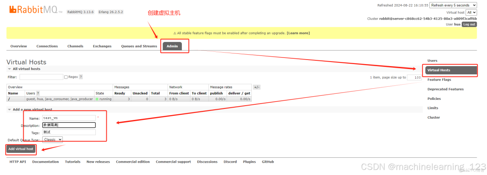487x175 pixels.
Task: Switch to the Queues and Streams tab
Action: click(x=139, y=46)
